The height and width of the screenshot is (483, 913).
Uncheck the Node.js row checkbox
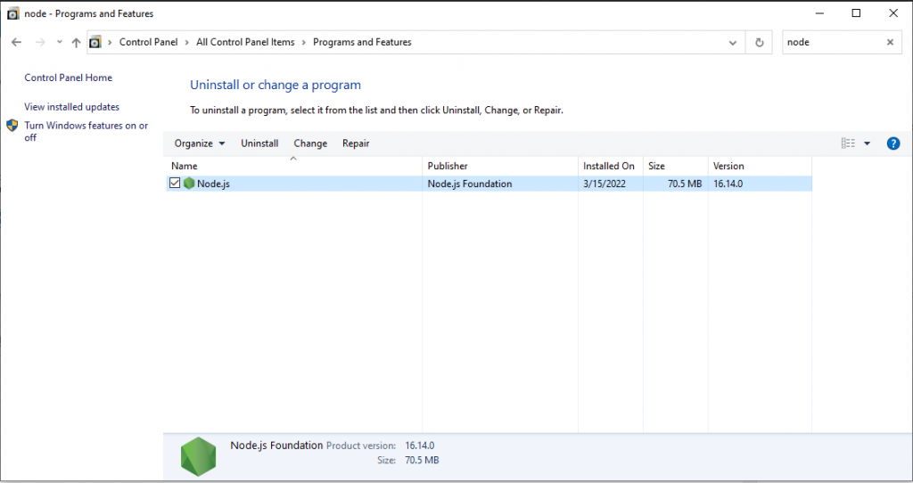175,184
